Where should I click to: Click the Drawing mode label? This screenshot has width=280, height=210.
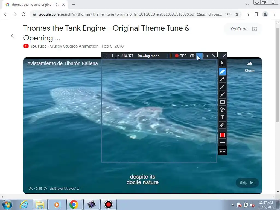[x=148, y=56]
